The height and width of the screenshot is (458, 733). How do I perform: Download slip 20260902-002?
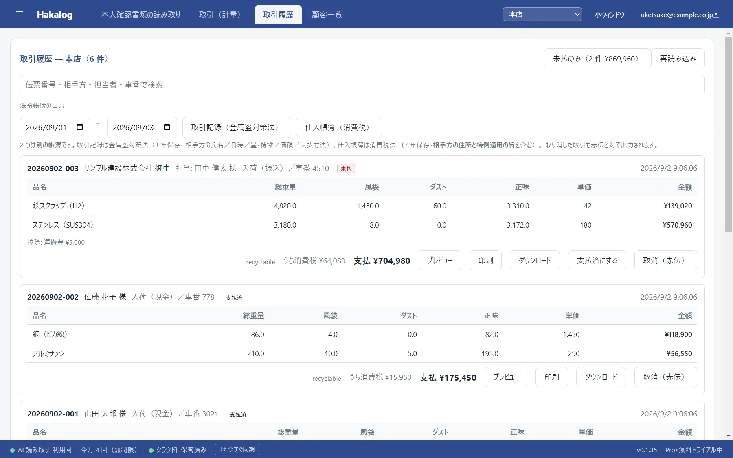(601, 377)
